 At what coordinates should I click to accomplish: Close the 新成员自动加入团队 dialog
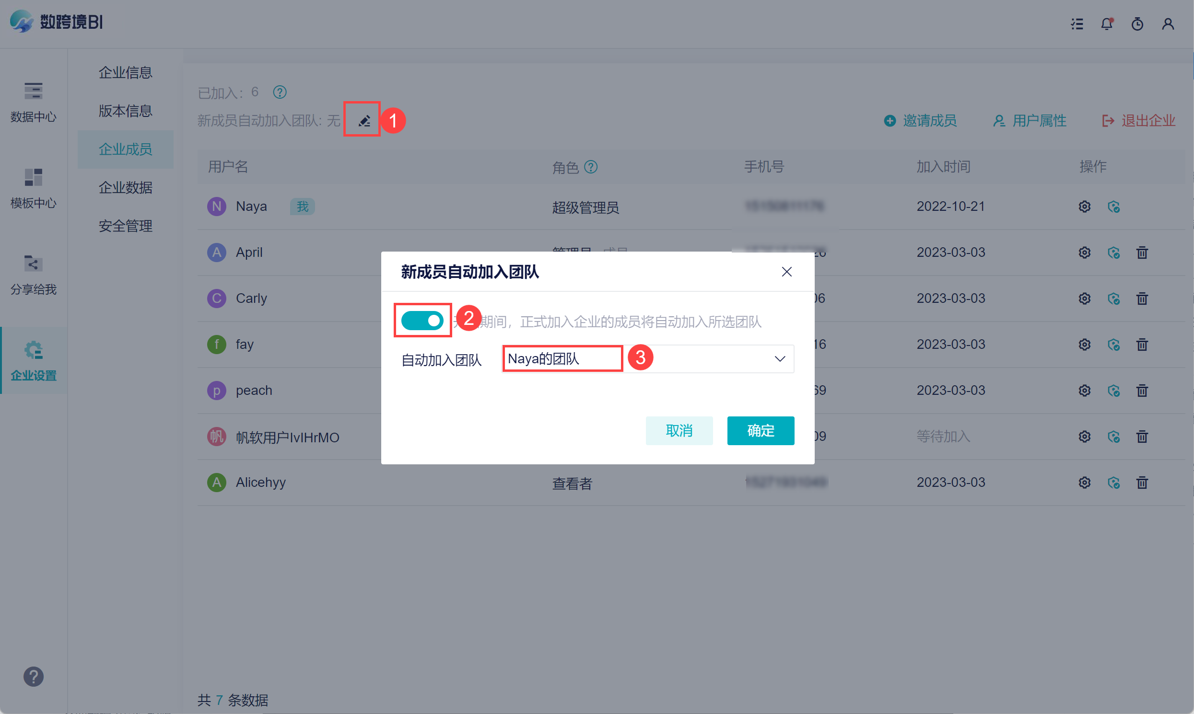click(787, 272)
